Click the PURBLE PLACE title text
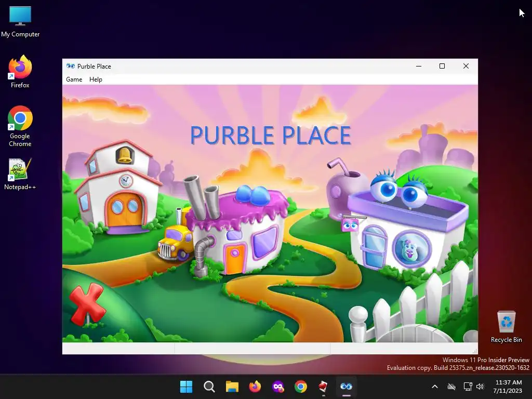532x399 pixels. pos(270,136)
